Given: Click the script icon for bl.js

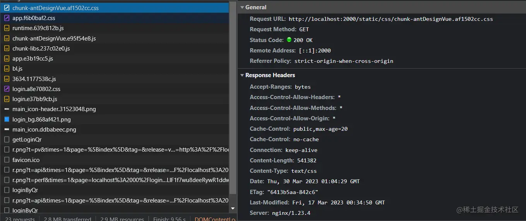Looking at the screenshot, I should [x=7, y=69].
